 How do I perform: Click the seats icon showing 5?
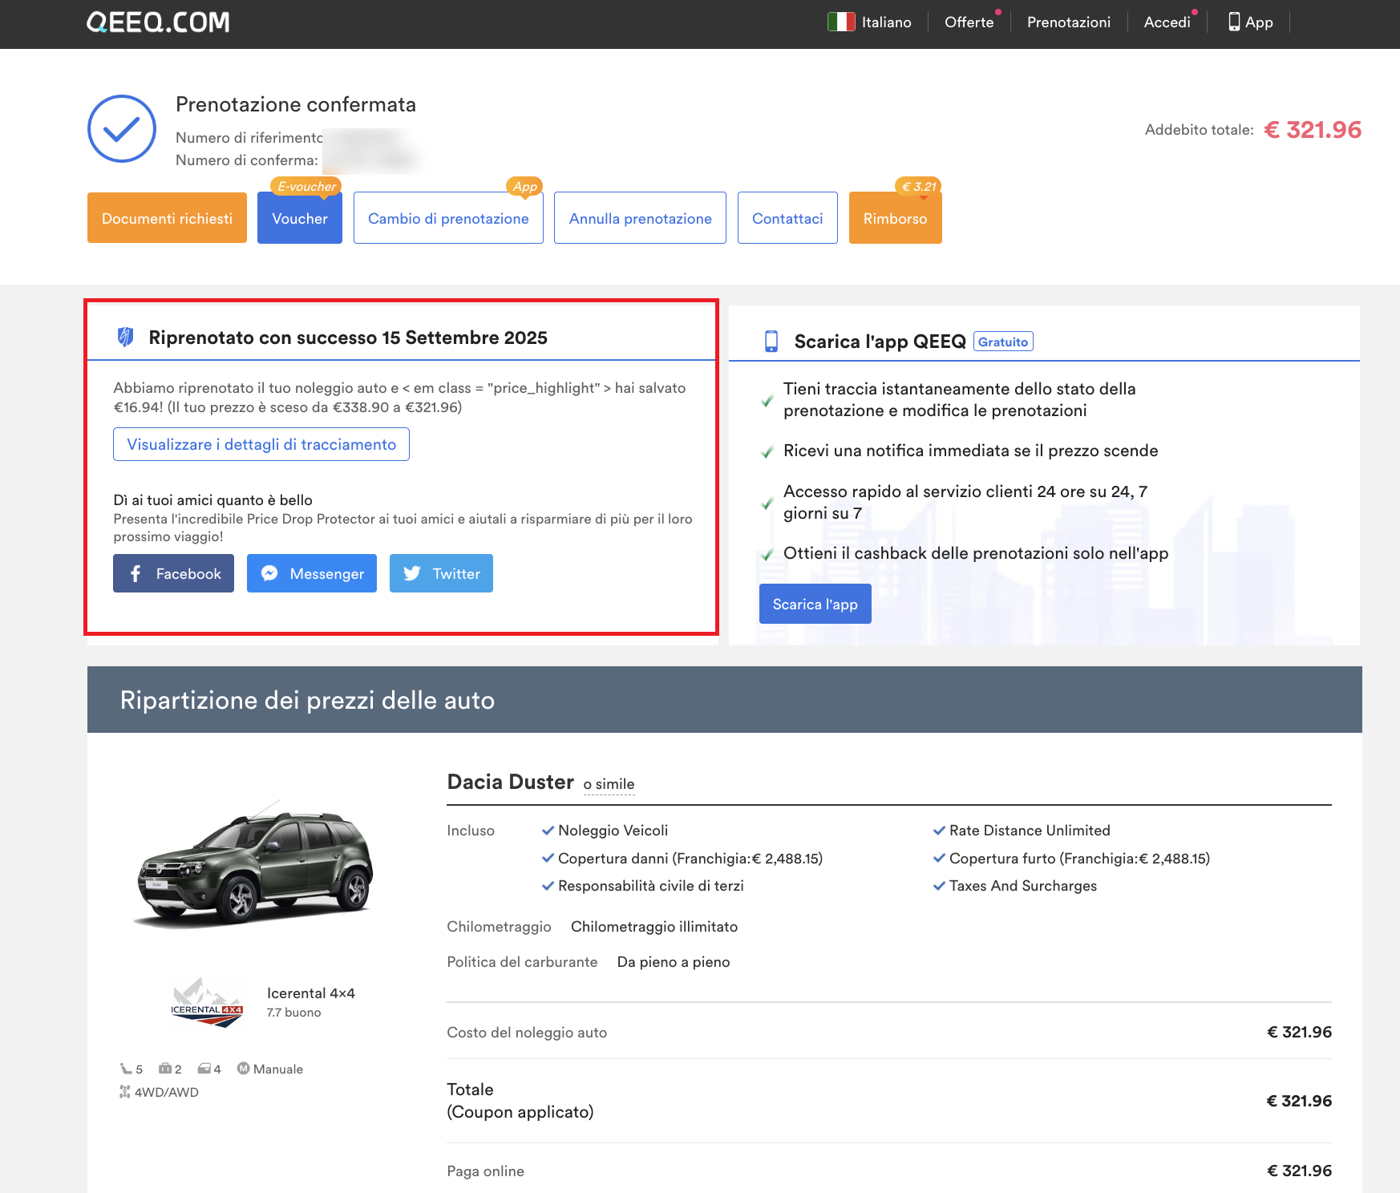click(126, 1069)
